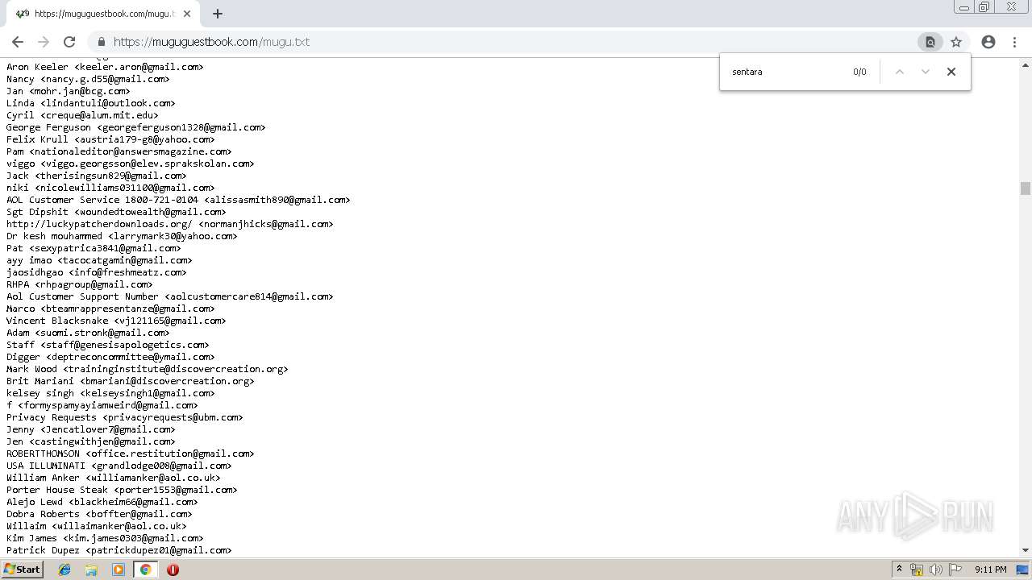View site security lock info
The image size is (1032, 580).
pos(102,42)
